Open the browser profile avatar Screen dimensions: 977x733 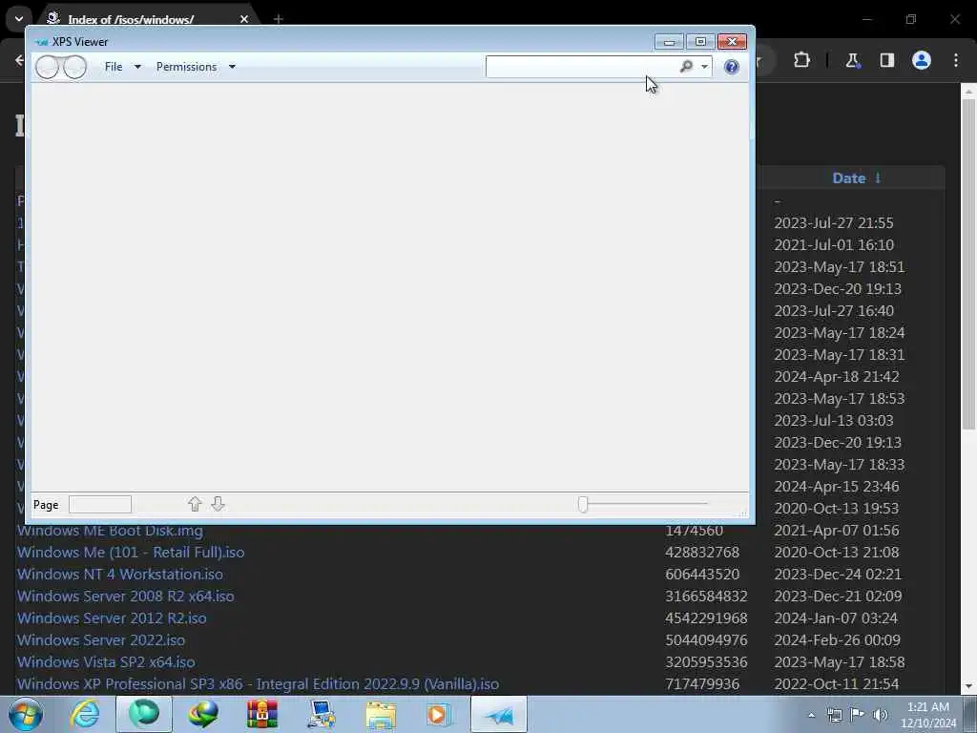click(x=922, y=60)
